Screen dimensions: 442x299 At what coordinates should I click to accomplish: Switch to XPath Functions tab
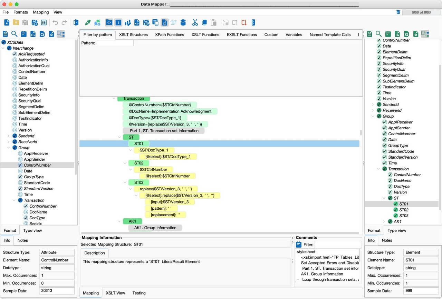[x=170, y=34]
